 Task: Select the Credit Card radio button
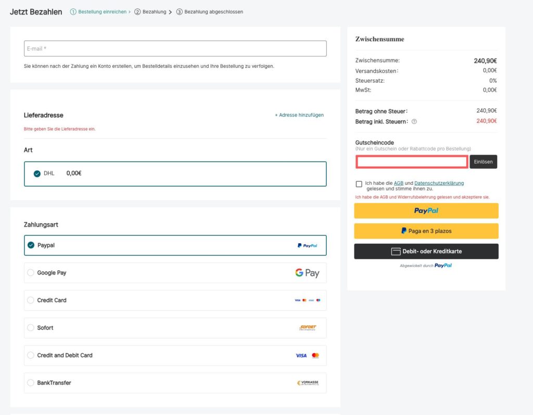click(x=31, y=300)
